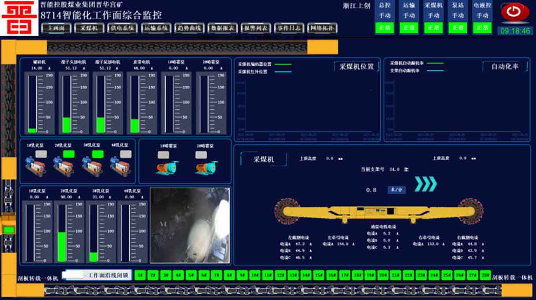Open the 报警列表 alarm list tab
The image size is (536, 300).
[x=255, y=28]
